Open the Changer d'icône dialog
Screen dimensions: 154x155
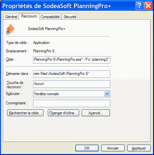coord(63,113)
